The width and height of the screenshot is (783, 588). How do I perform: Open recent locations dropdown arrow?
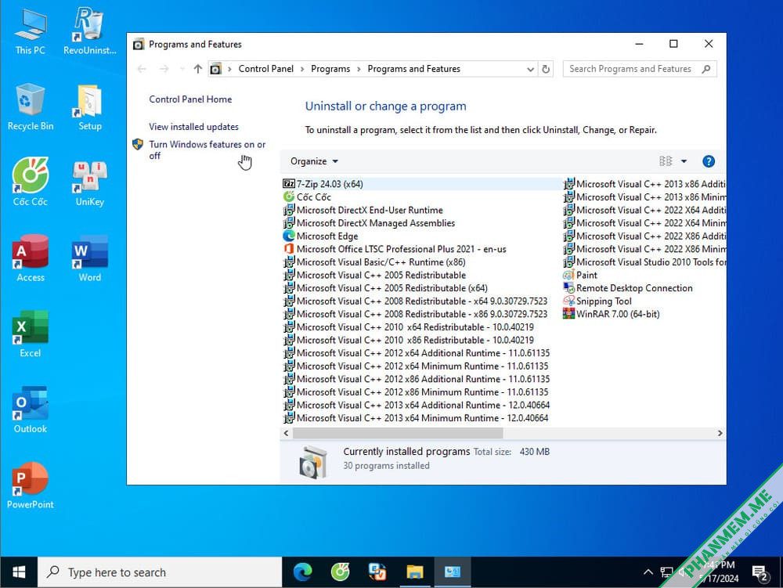click(182, 69)
